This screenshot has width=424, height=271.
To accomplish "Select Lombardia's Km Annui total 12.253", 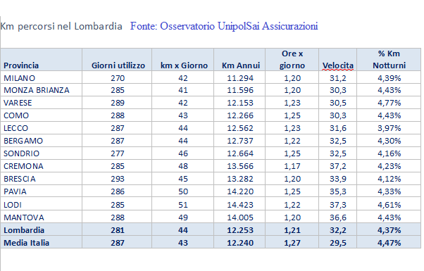I will click(x=240, y=230).
